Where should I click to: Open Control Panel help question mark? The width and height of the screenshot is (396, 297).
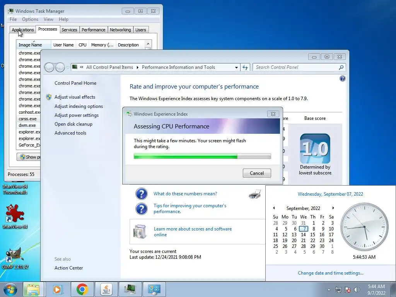click(343, 79)
